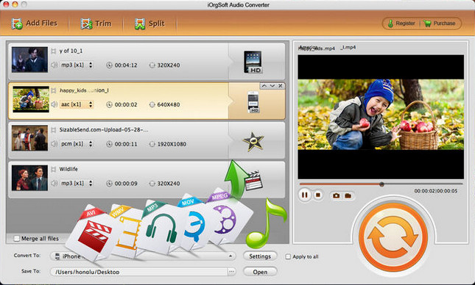Click the 00:00:09 duration of Wildlife

click(x=126, y=184)
